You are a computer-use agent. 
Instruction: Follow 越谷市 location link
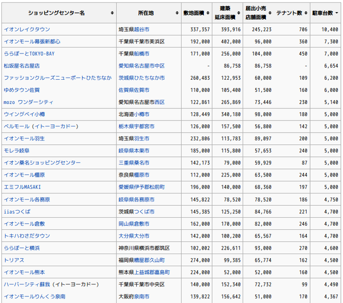coord(142,29)
